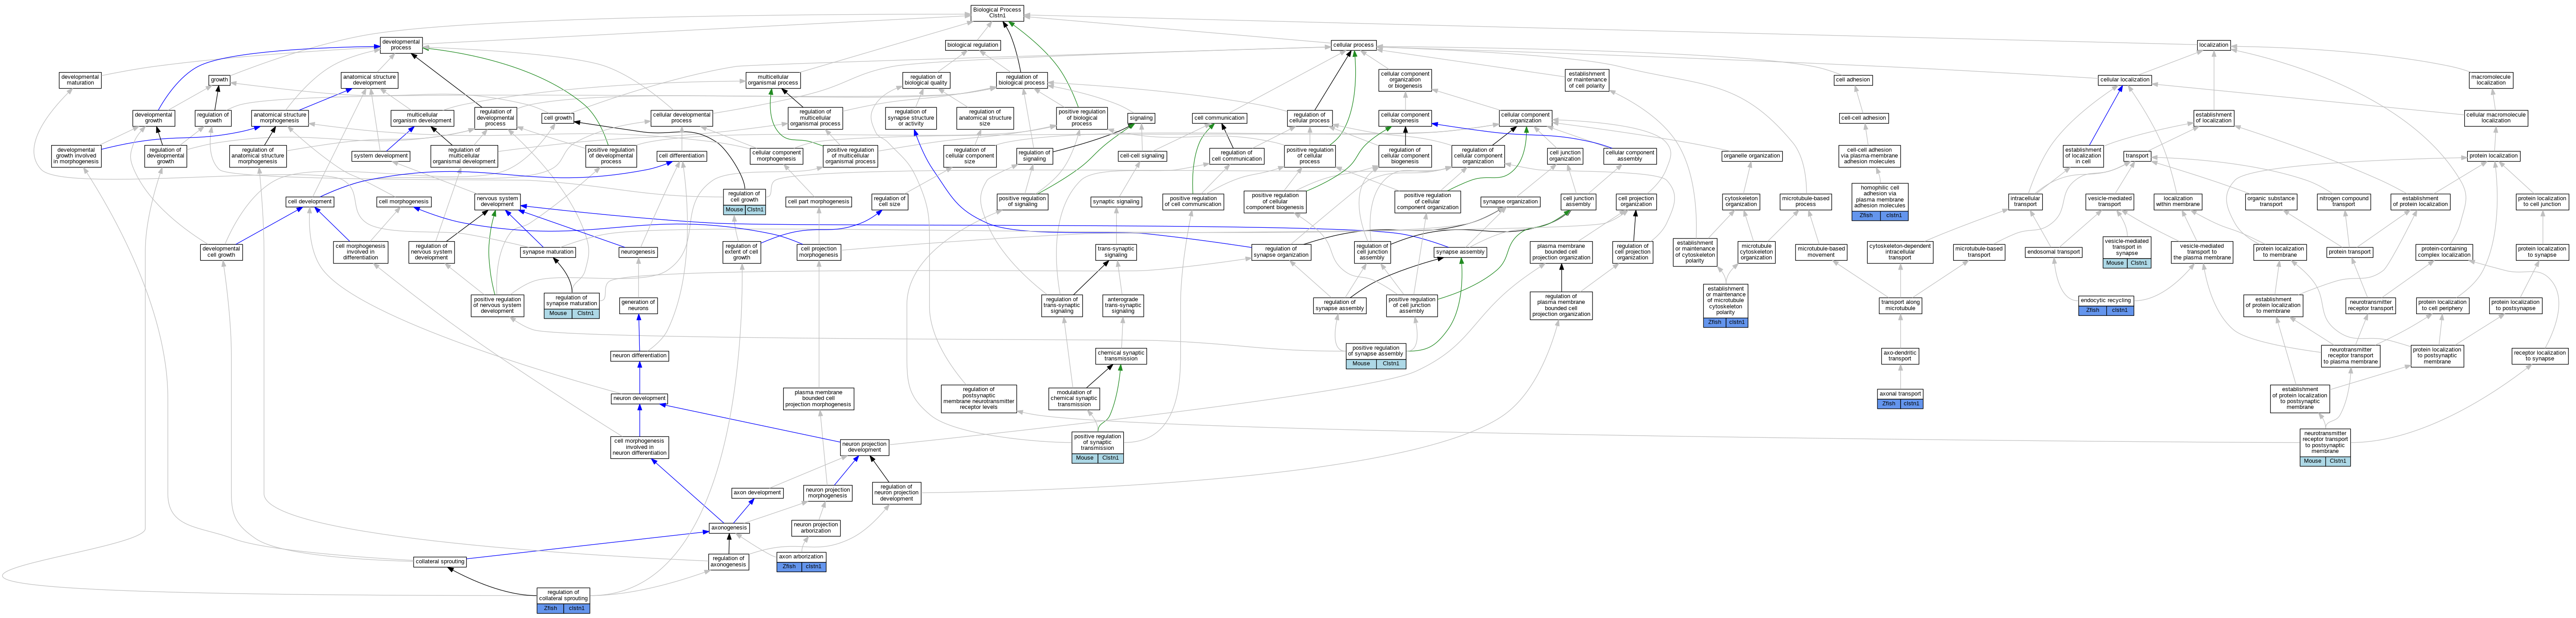Viewport: 2576px width, 618px height.
Task: Select the 'intracellular transport' node
Action: pyautogui.click(x=2025, y=202)
